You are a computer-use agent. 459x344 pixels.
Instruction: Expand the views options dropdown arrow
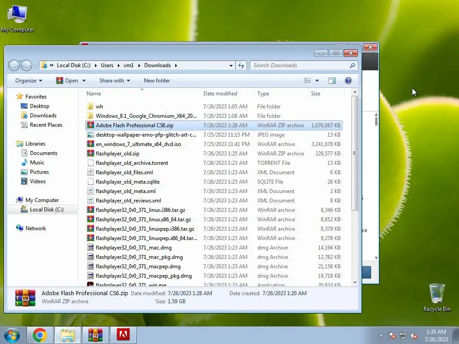317,81
